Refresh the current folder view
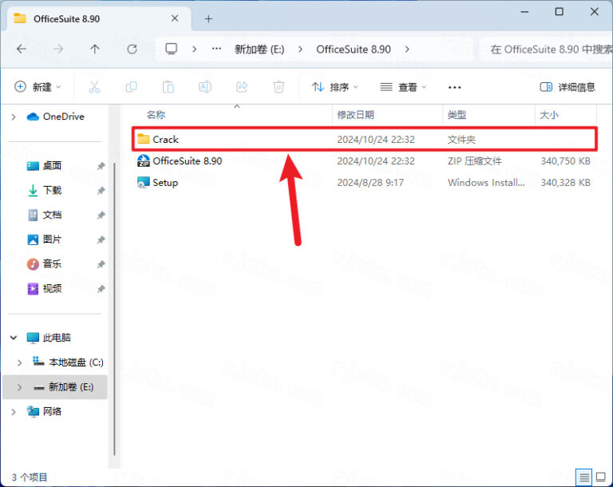Viewport: 613px width, 487px height. (132, 49)
